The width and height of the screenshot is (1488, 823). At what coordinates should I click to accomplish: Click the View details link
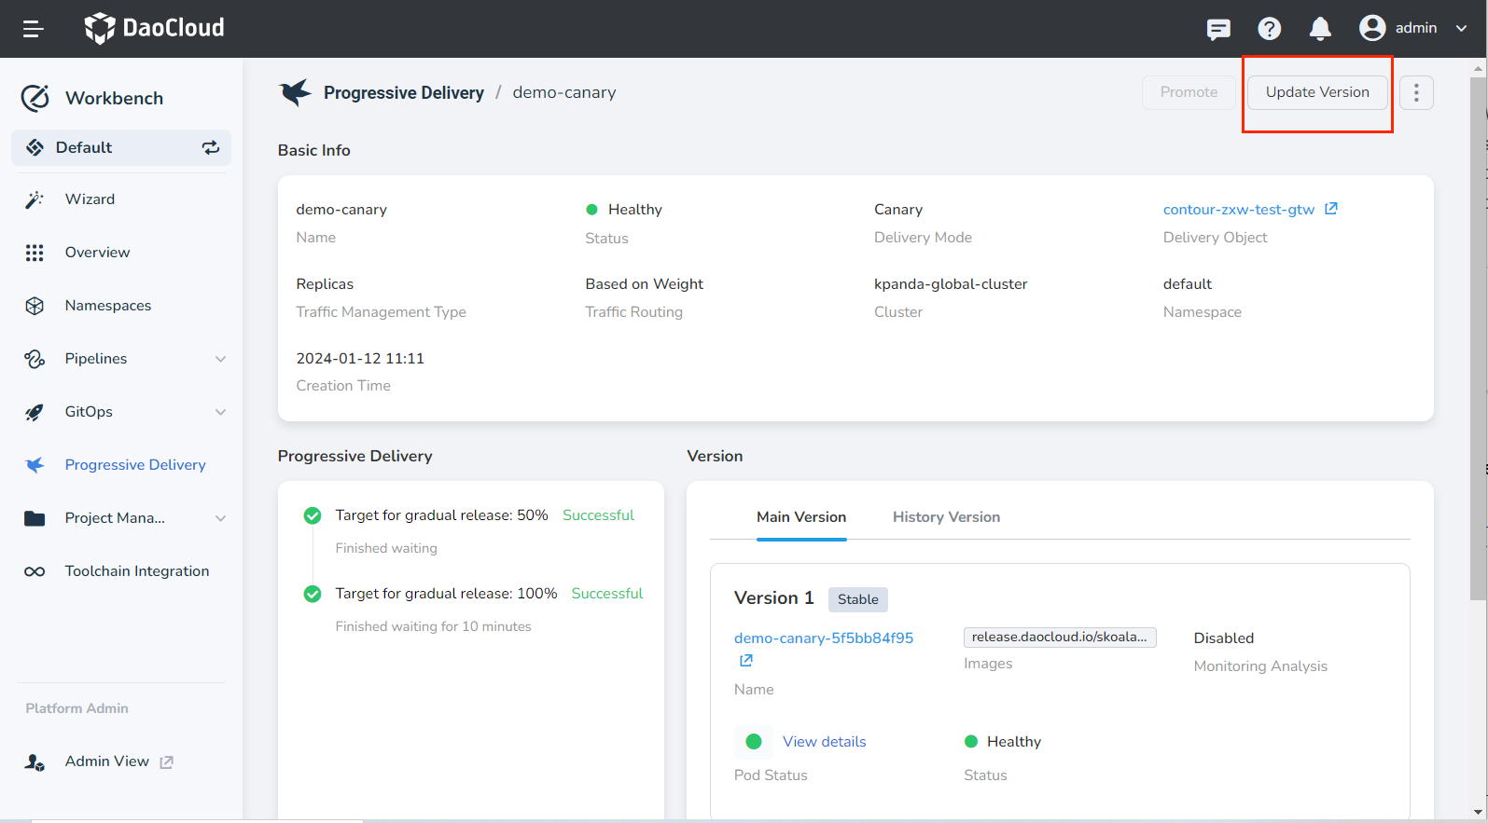click(824, 742)
